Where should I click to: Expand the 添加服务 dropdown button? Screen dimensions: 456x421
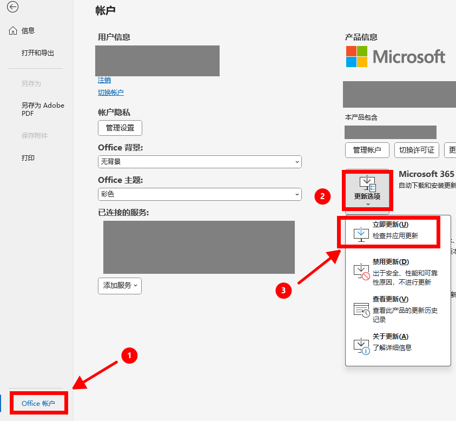click(120, 285)
